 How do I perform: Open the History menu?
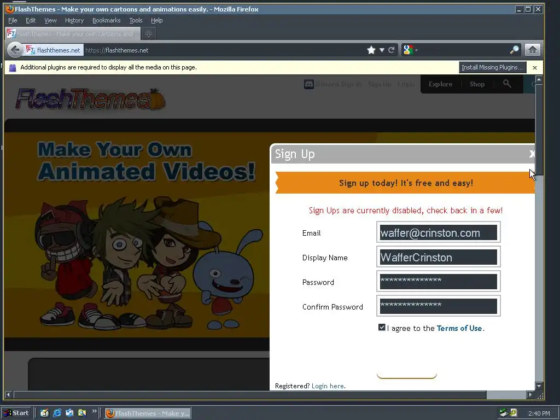pos(74,20)
